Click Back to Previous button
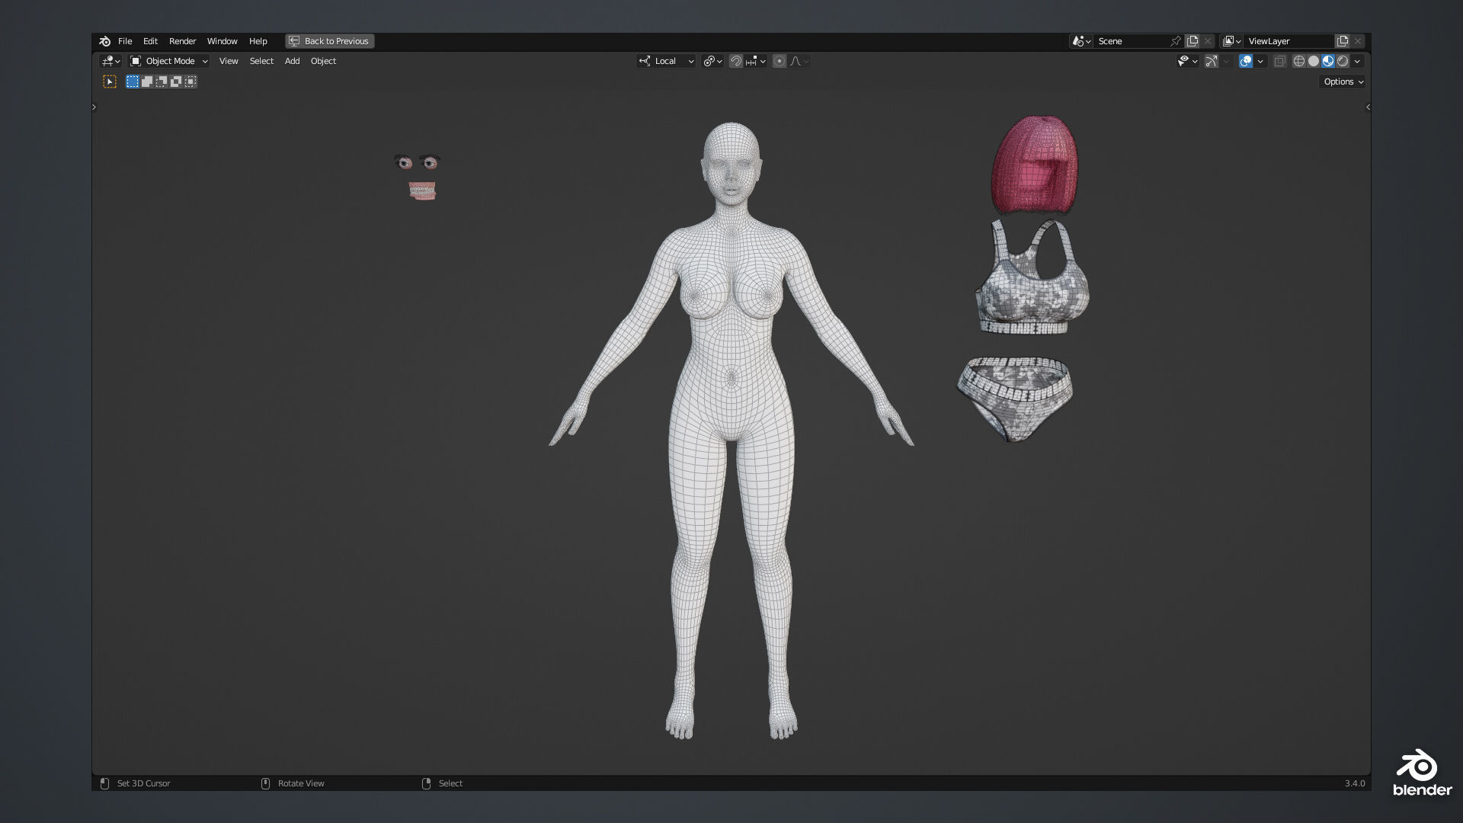 [x=329, y=41]
